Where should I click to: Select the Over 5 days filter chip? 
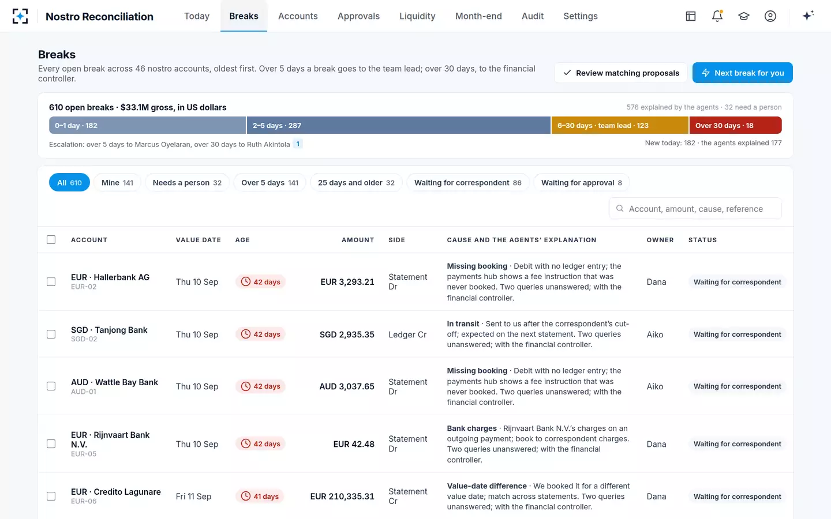[269, 183]
